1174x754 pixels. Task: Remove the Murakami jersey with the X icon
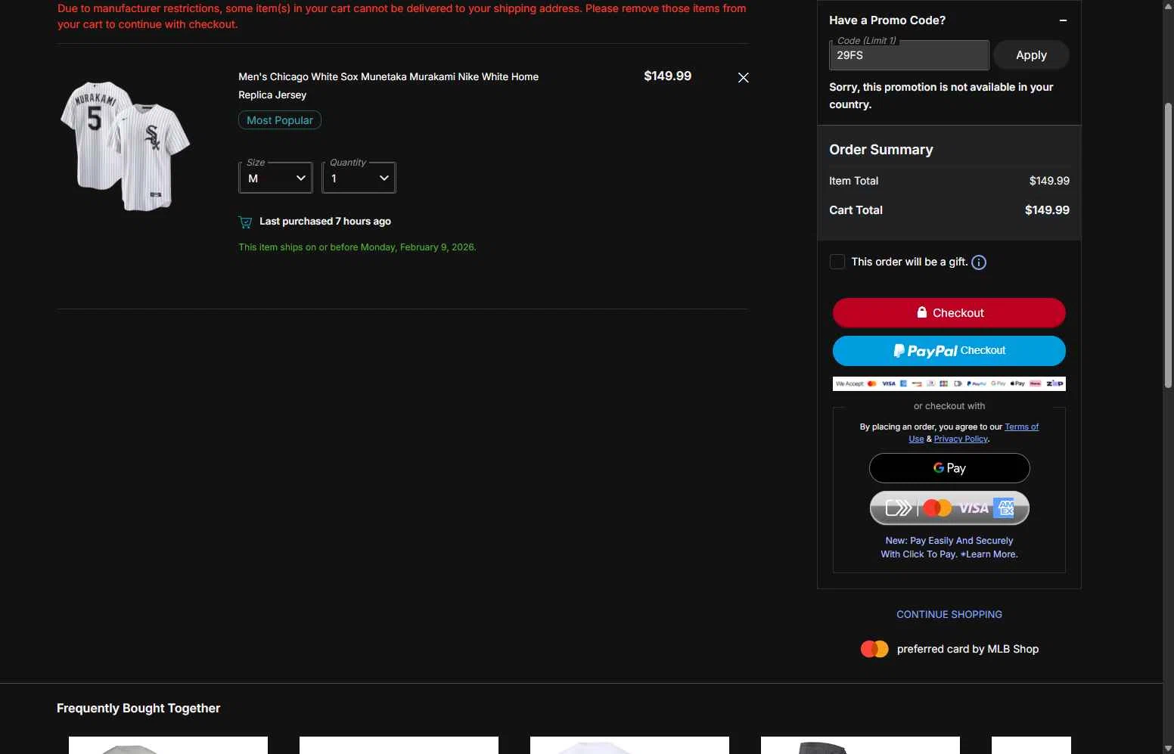coord(744,78)
